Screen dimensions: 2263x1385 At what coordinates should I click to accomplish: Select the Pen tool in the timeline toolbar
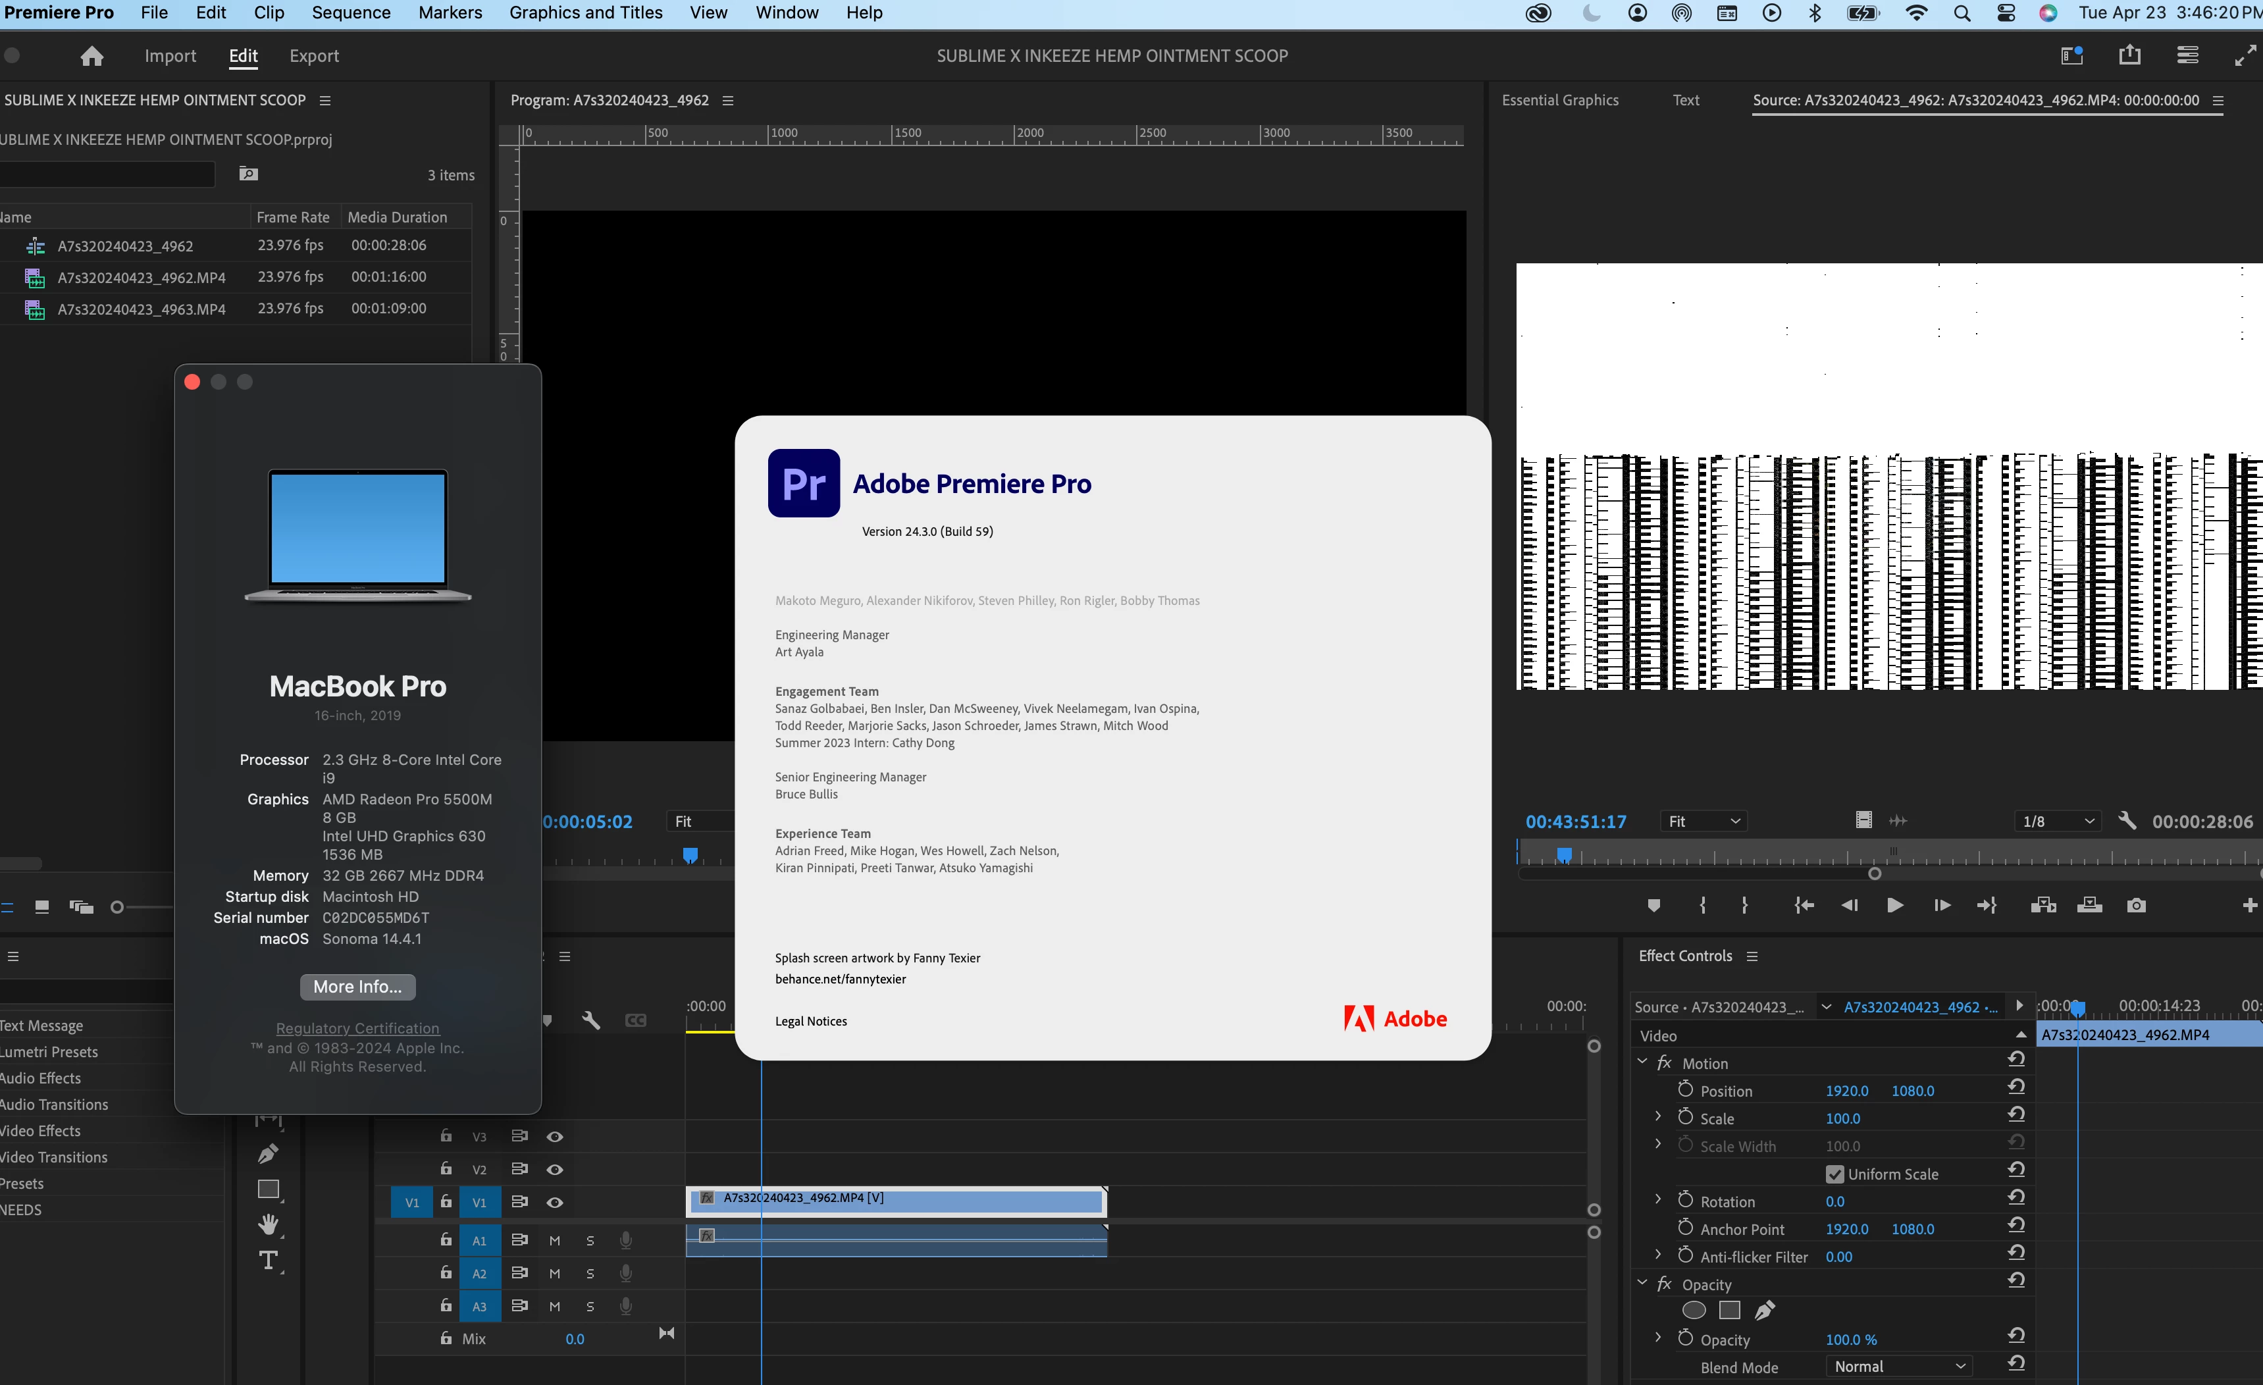click(268, 1153)
